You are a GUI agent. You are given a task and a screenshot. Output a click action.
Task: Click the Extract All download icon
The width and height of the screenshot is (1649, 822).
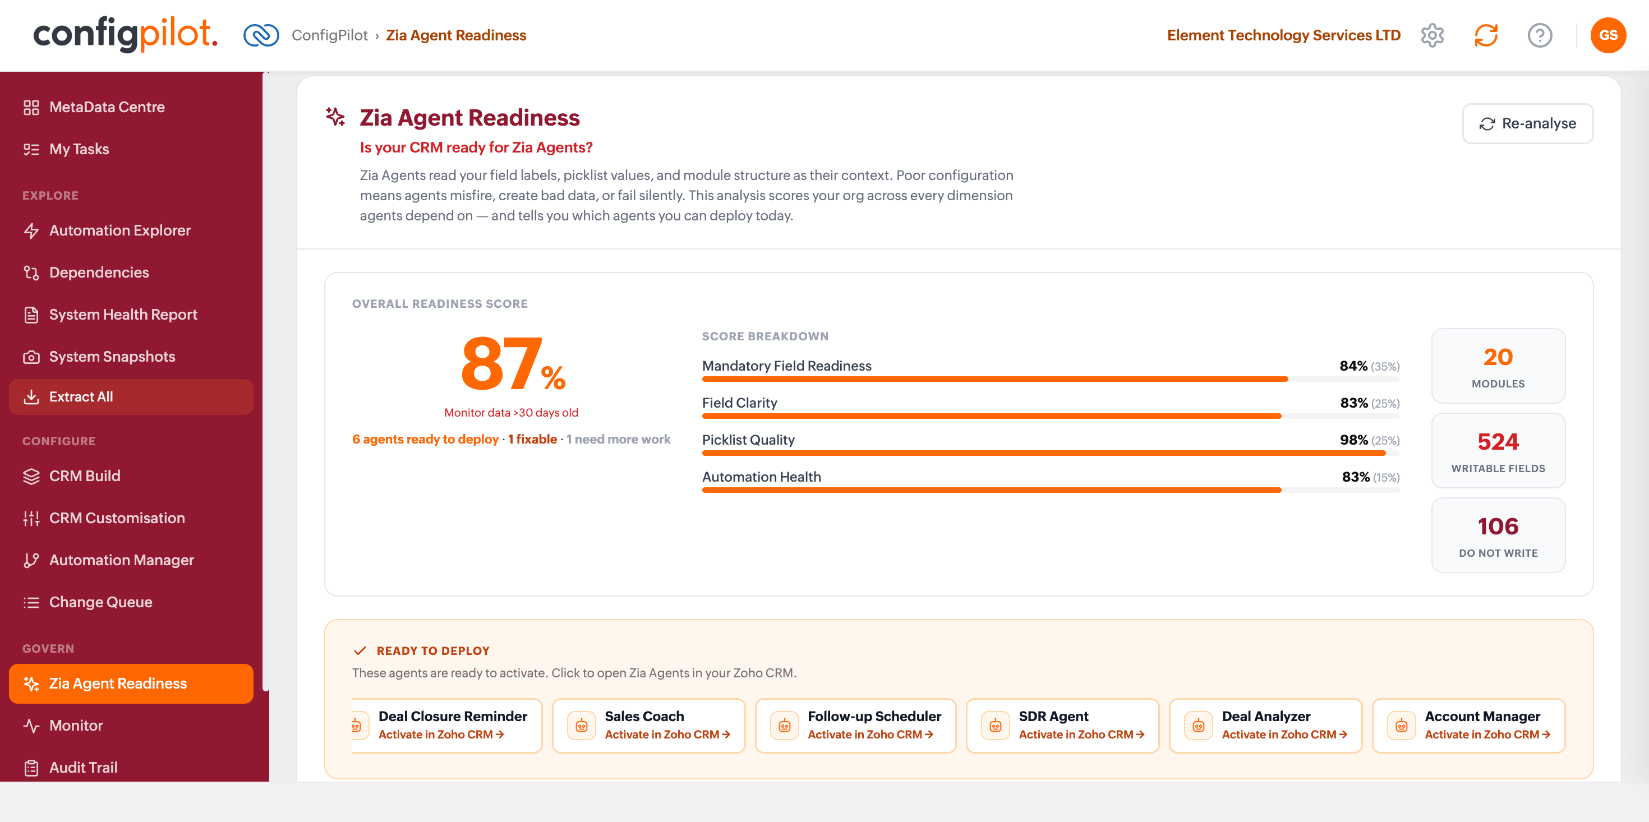(31, 397)
